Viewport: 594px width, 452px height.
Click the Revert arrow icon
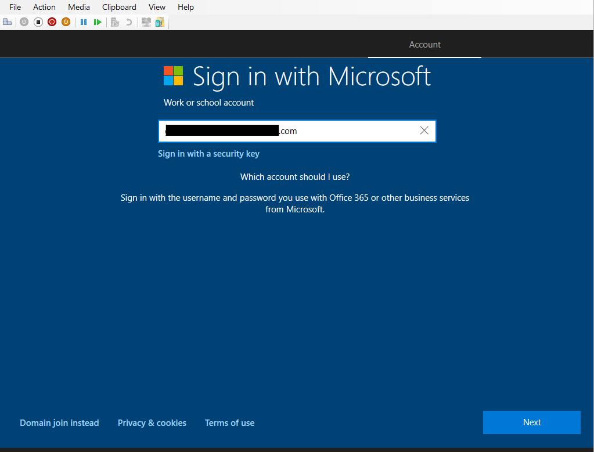[129, 22]
